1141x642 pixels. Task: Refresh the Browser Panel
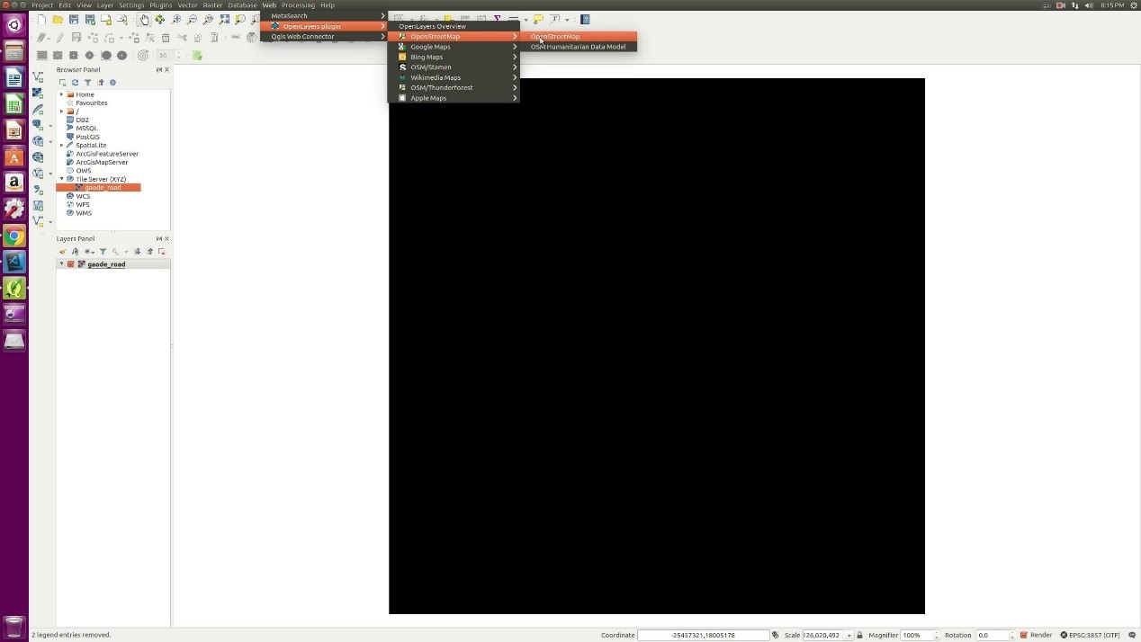[x=75, y=83]
